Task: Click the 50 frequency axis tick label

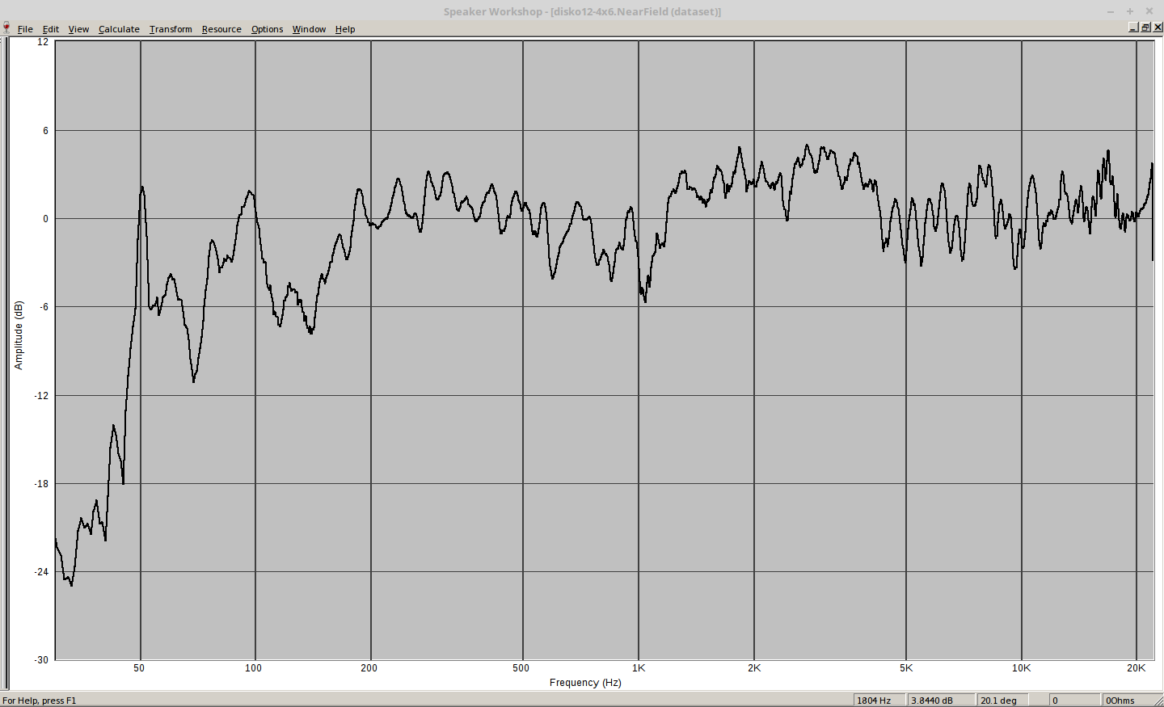Action: tap(139, 668)
